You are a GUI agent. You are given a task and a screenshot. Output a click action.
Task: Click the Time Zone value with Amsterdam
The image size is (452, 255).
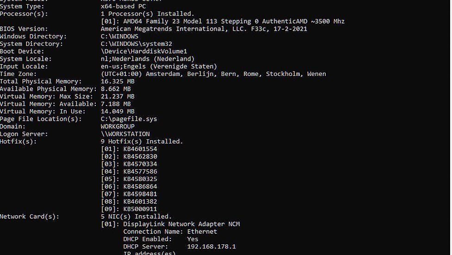[213, 74]
